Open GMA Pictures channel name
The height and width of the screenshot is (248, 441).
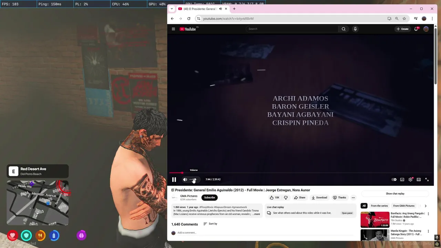point(189,196)
